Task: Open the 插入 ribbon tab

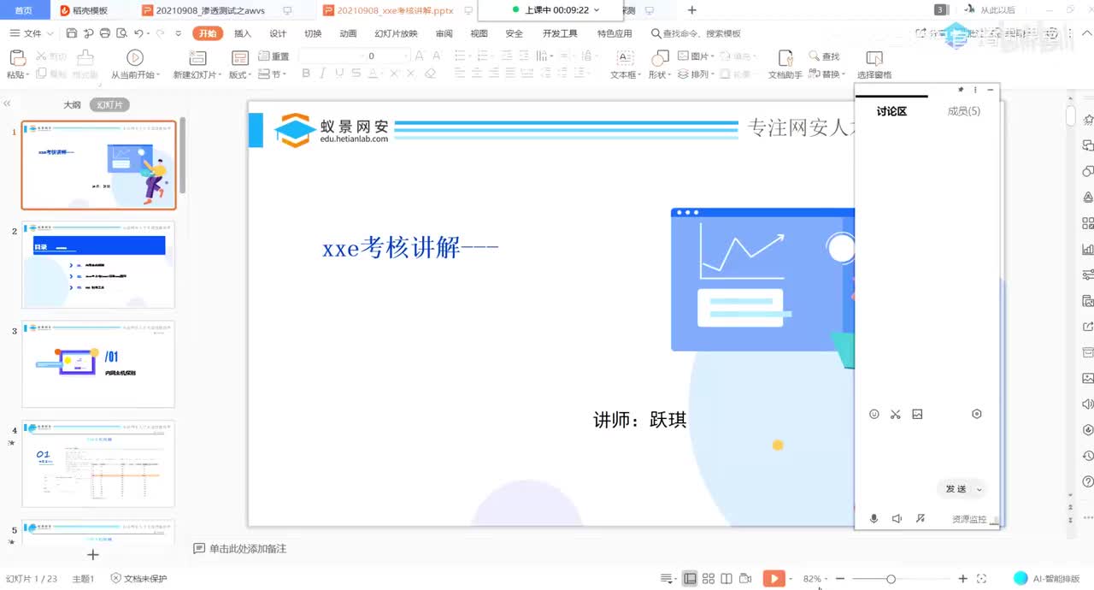Action: coord(243,33)
